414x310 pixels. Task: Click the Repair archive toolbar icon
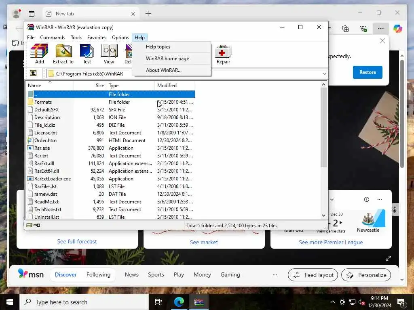(223, 54)
